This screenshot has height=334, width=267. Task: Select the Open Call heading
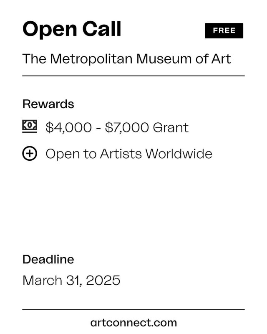[x=72, y=29]
